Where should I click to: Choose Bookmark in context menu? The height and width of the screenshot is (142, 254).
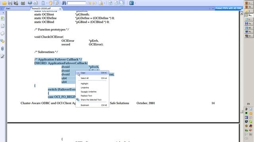click(x=92, y=105)
